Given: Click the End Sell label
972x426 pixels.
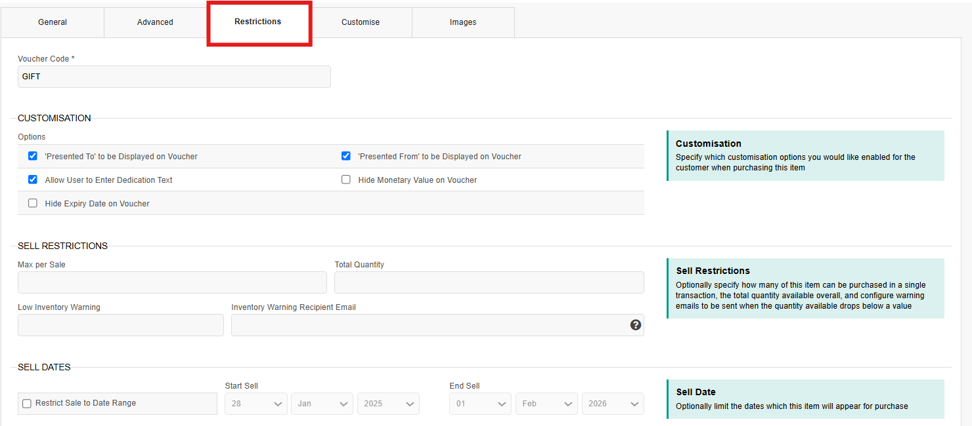Looking at the screenshot, I should (464, 386).
